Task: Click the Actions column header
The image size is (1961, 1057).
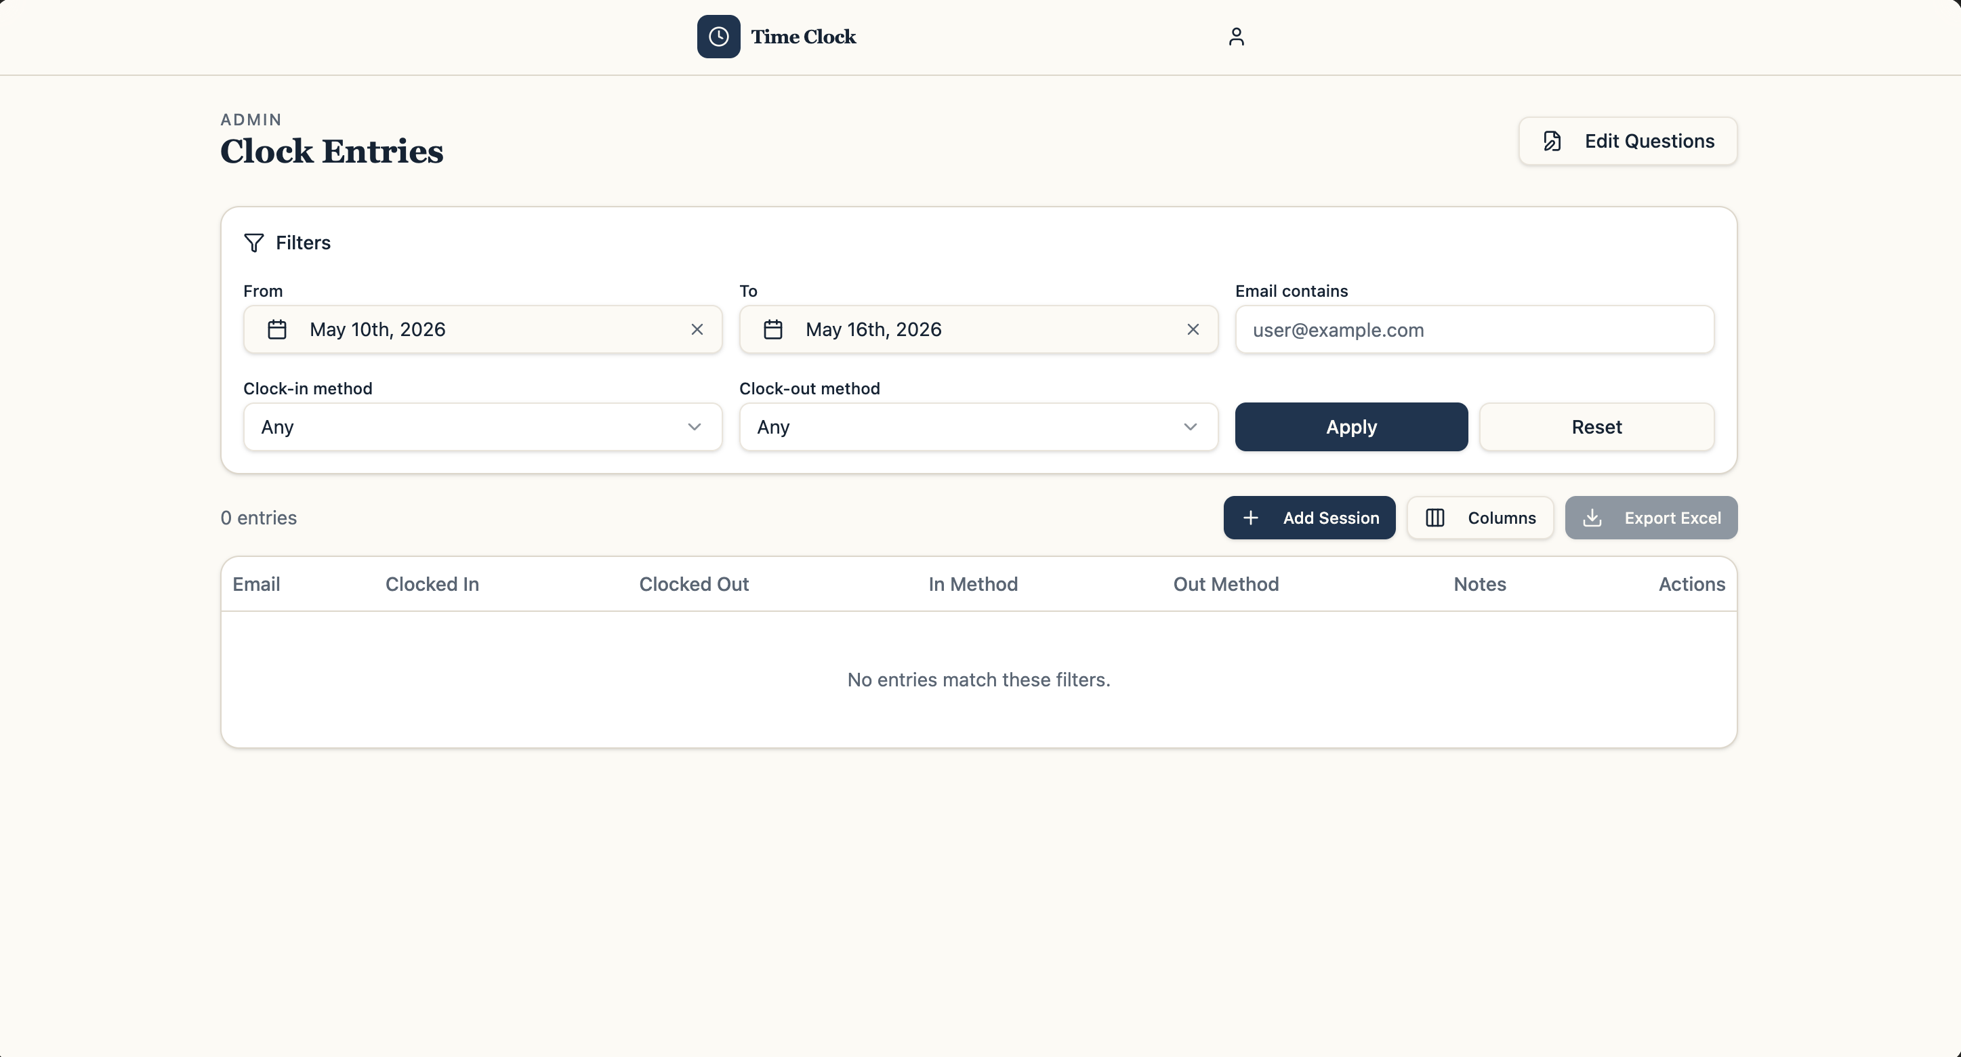Action: click(x=1691, y=583)
